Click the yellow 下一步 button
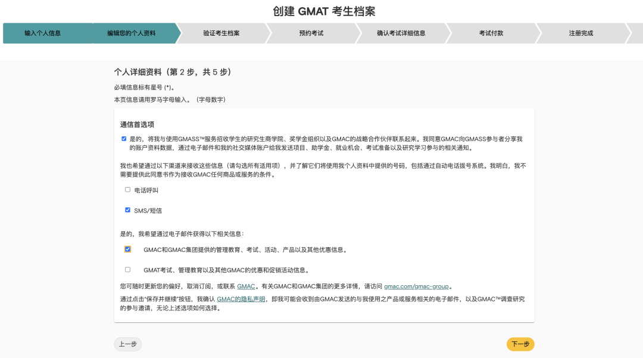Screen dimensions: 643x358 click(x=520, y=344)
